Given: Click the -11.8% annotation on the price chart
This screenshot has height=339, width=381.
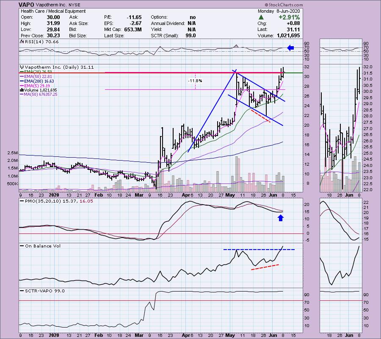Looking at the screenshot, I should click(x=195, y=81).
